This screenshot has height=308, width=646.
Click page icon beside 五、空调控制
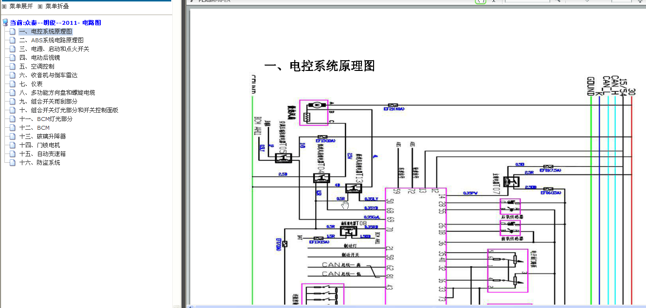(x=13, y=67)
